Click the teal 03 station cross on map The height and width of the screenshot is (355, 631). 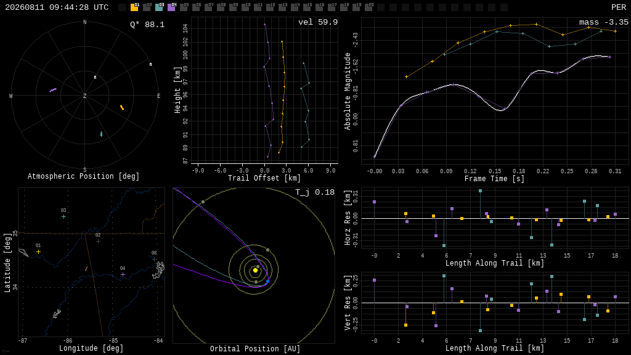tap(63, 216)
